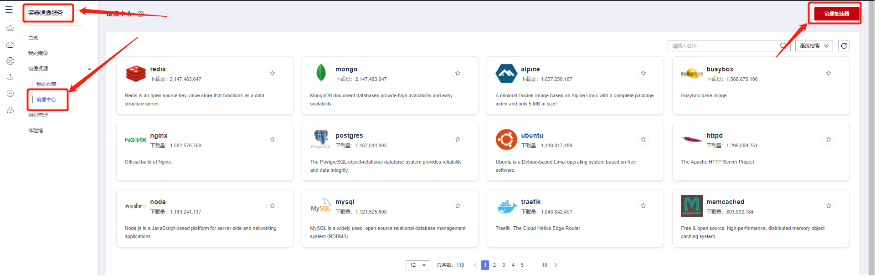This screenshot has height=279, width=875.
Task: Go to page 2 in pagination
Action: click(494, 265)
